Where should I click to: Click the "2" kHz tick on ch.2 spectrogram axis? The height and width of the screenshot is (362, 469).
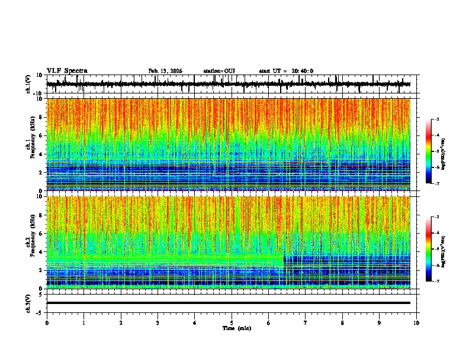[x=41, y=270]
